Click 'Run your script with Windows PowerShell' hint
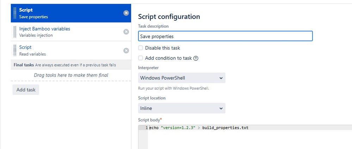This screenshot has width=352, height=149. coord(173,88)
